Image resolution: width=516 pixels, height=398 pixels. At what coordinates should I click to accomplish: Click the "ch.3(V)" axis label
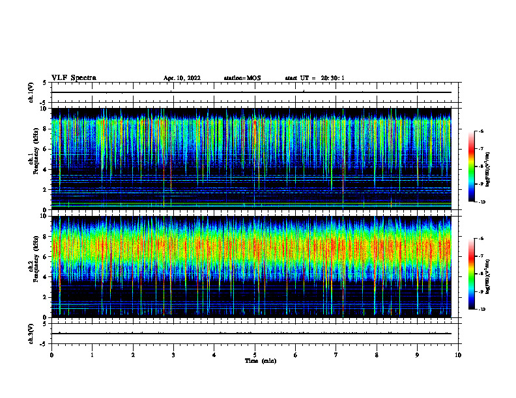[31, 334]
